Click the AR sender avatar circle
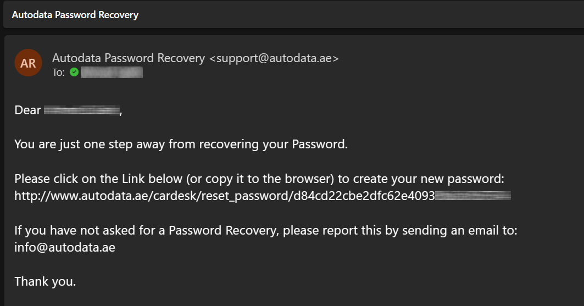584x306 pixels. point(28,63)
